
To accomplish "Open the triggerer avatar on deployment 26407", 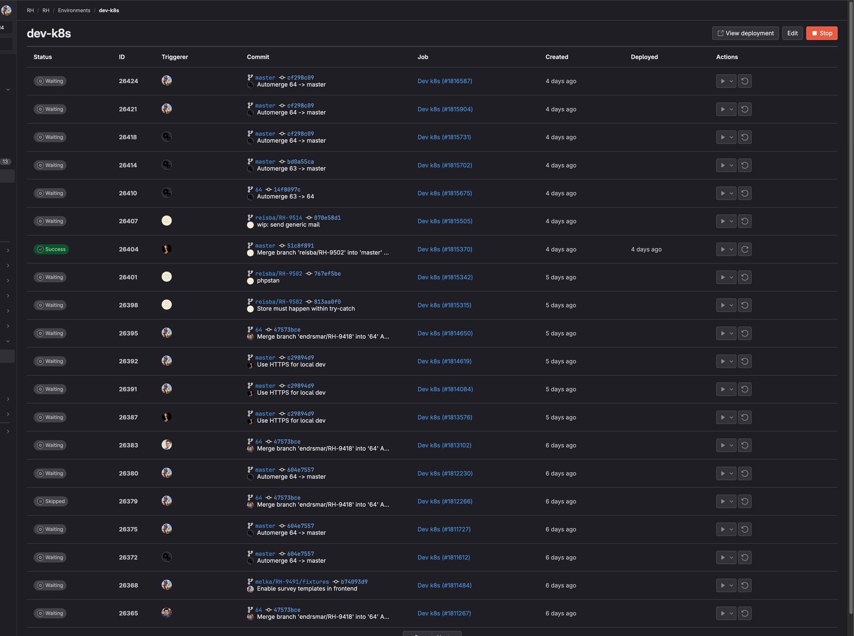I will pyautogui.click(x=167, y=220).
